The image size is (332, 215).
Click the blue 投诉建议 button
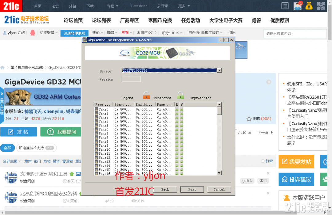click(296, 179)
